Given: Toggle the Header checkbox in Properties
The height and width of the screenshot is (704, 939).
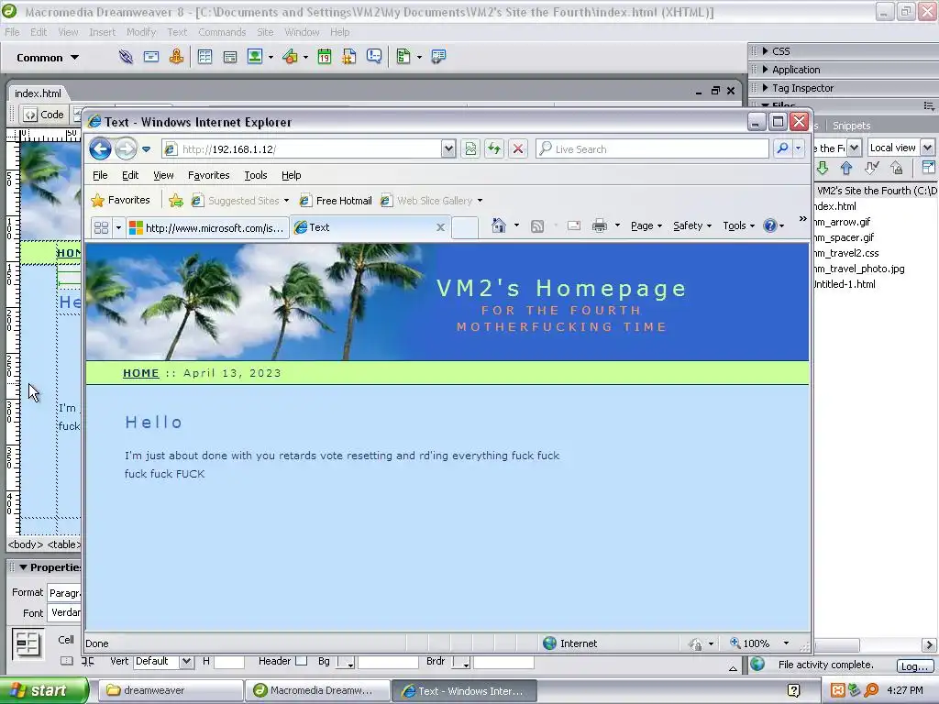Looking at the screenshot, I should (x=301, y=661).
